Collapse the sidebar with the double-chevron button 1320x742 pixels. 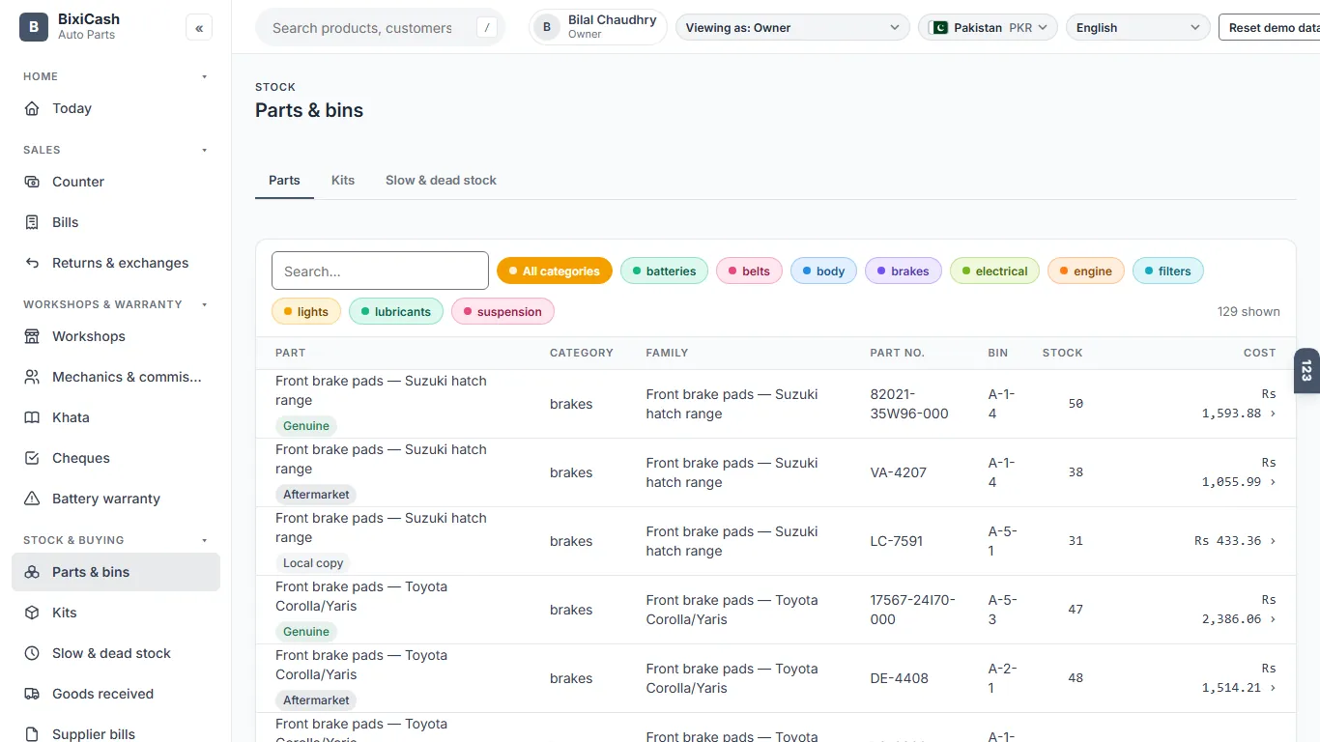pyautogui.click(x=199, y=28)
